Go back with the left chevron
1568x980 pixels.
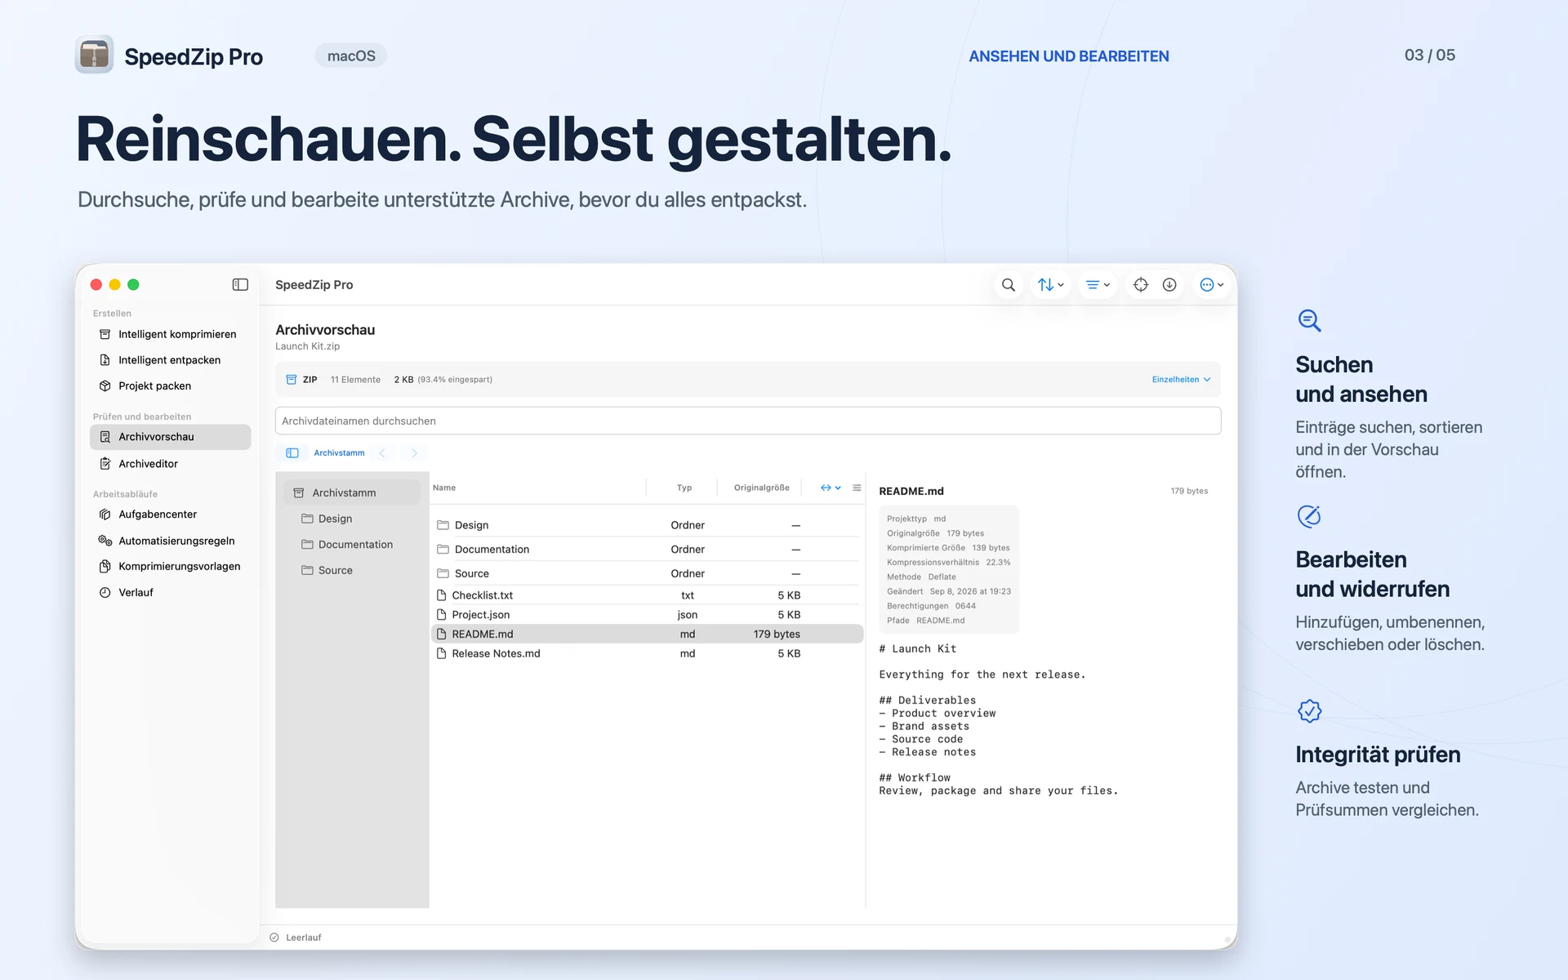coord(382,453)
